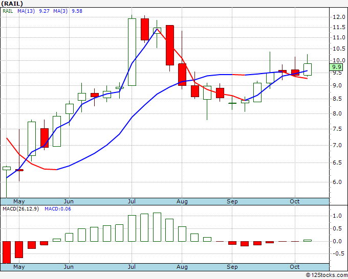348x279 pixels.
Task: Click the 11.5 price axis label
Action: pyautogui.click(x=339, y=27)
